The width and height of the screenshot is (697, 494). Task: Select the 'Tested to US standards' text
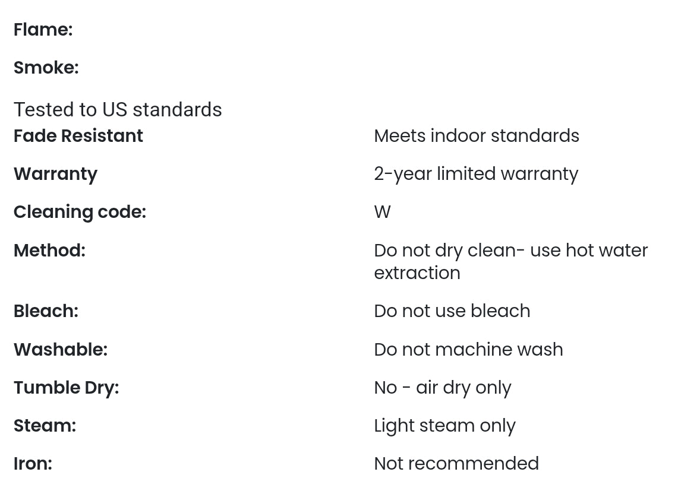point(118,110)
